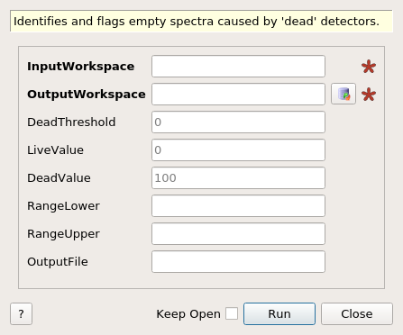
Task: Click into the RangeLower field
Action: pos(238,206)
